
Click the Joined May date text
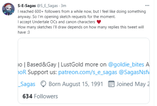[x=133, y=84]
